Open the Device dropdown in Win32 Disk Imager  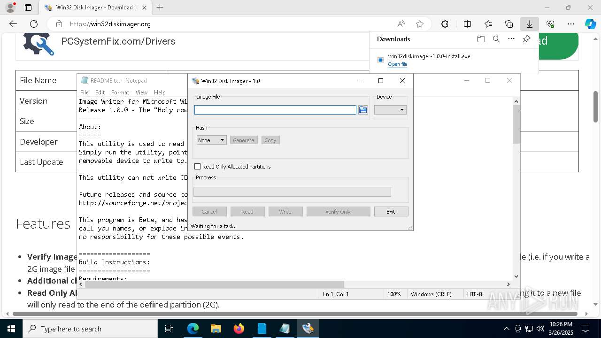point(390,110)
